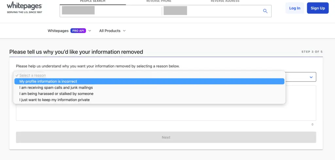Click the magnifying glass search icon
The image size is (335, 160).
coord(265,11)
